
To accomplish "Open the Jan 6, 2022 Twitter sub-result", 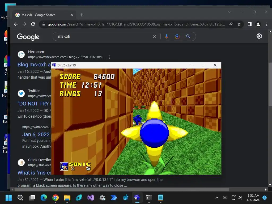I will point(36,134).
